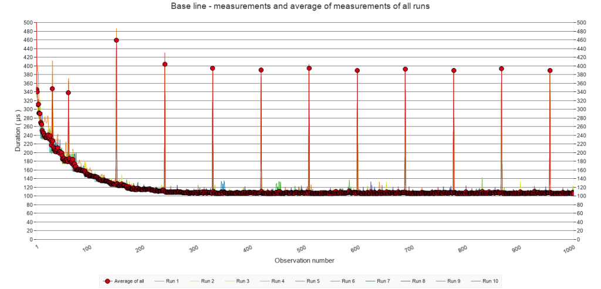Toggle Run 10 in the legend
Viewport: 601px width, 289px height.
point(490,281)
